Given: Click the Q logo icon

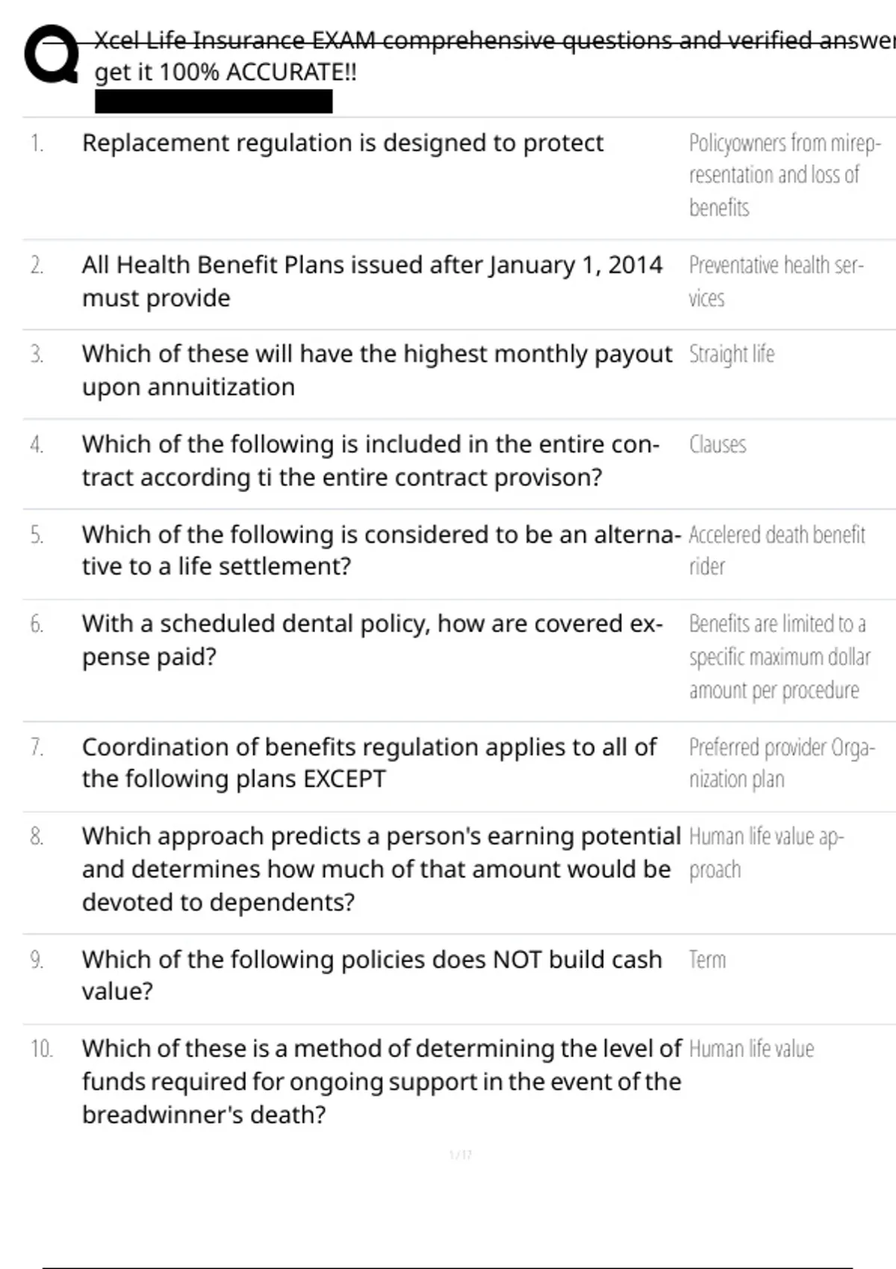Looking at the screenshot, I should (52, 54).
